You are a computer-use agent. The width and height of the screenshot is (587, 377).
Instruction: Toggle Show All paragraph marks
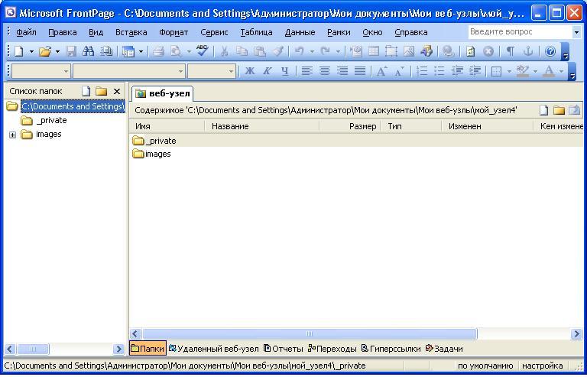pos(511,51)
